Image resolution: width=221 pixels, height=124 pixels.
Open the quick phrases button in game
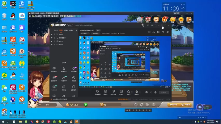pyautogui.click(x=186, y=105)
